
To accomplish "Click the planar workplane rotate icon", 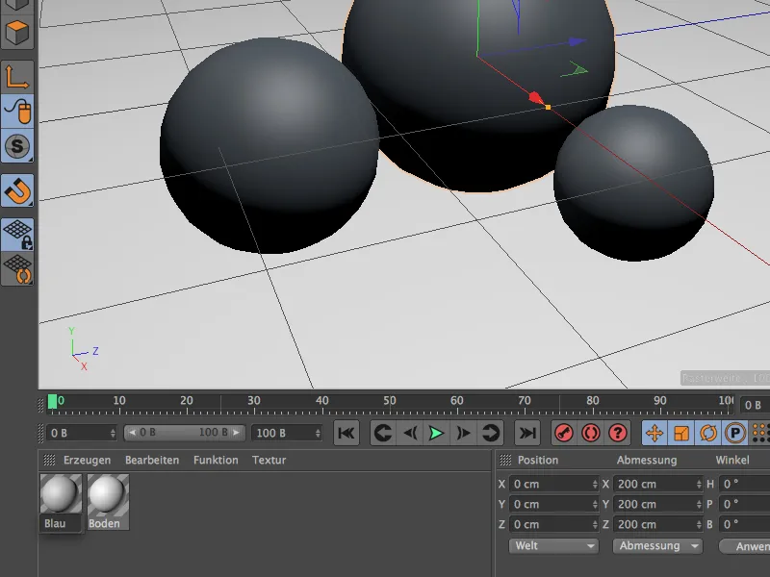I will tap(18, 268).
